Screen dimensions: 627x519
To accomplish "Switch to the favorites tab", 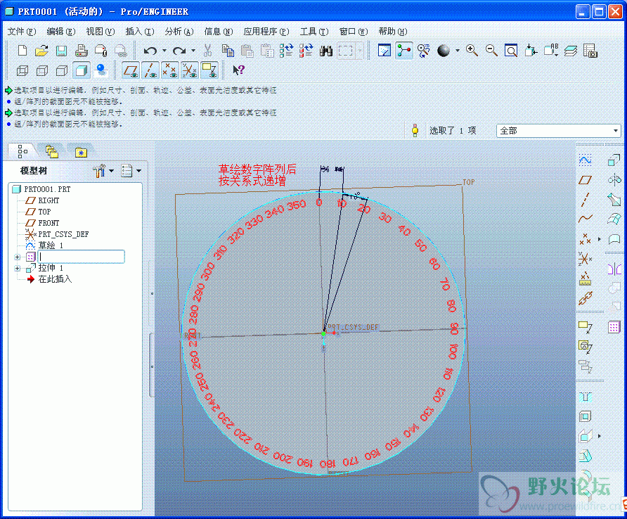I will 81,152.
